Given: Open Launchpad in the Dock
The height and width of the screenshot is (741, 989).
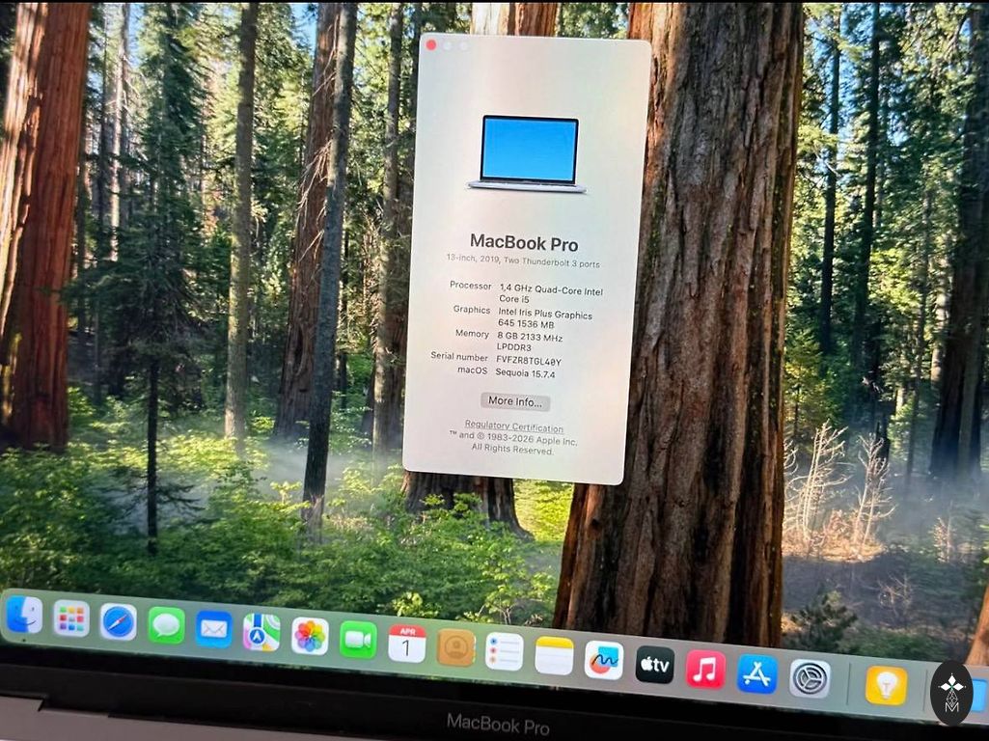Looking at the screenshot, I should coord(71,618).
